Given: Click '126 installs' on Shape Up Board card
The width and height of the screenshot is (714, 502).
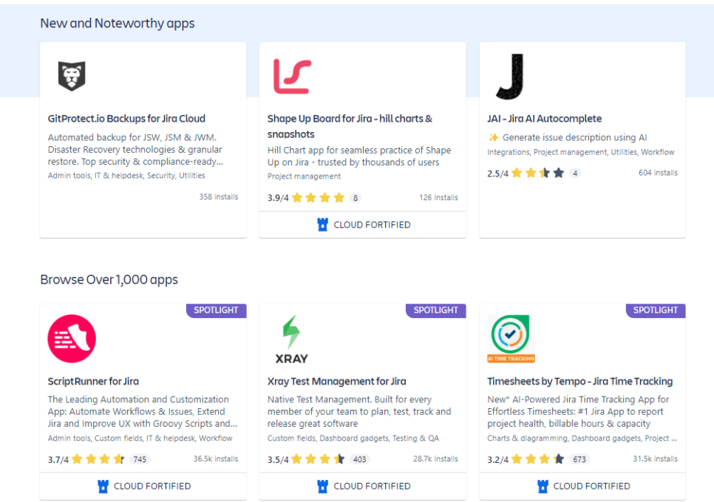Looking at the screenshot, I should click(438, 198).
